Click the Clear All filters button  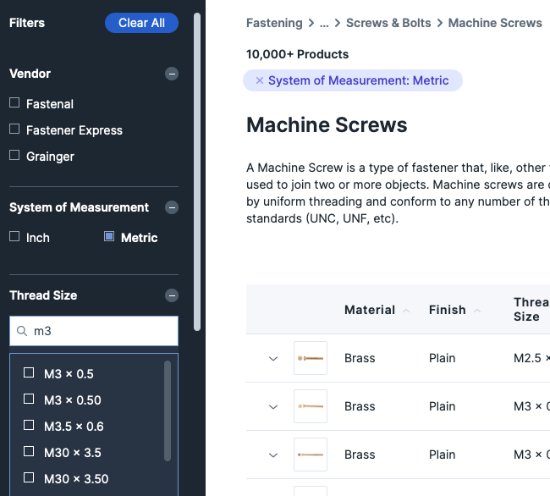(x=141, y=23)
